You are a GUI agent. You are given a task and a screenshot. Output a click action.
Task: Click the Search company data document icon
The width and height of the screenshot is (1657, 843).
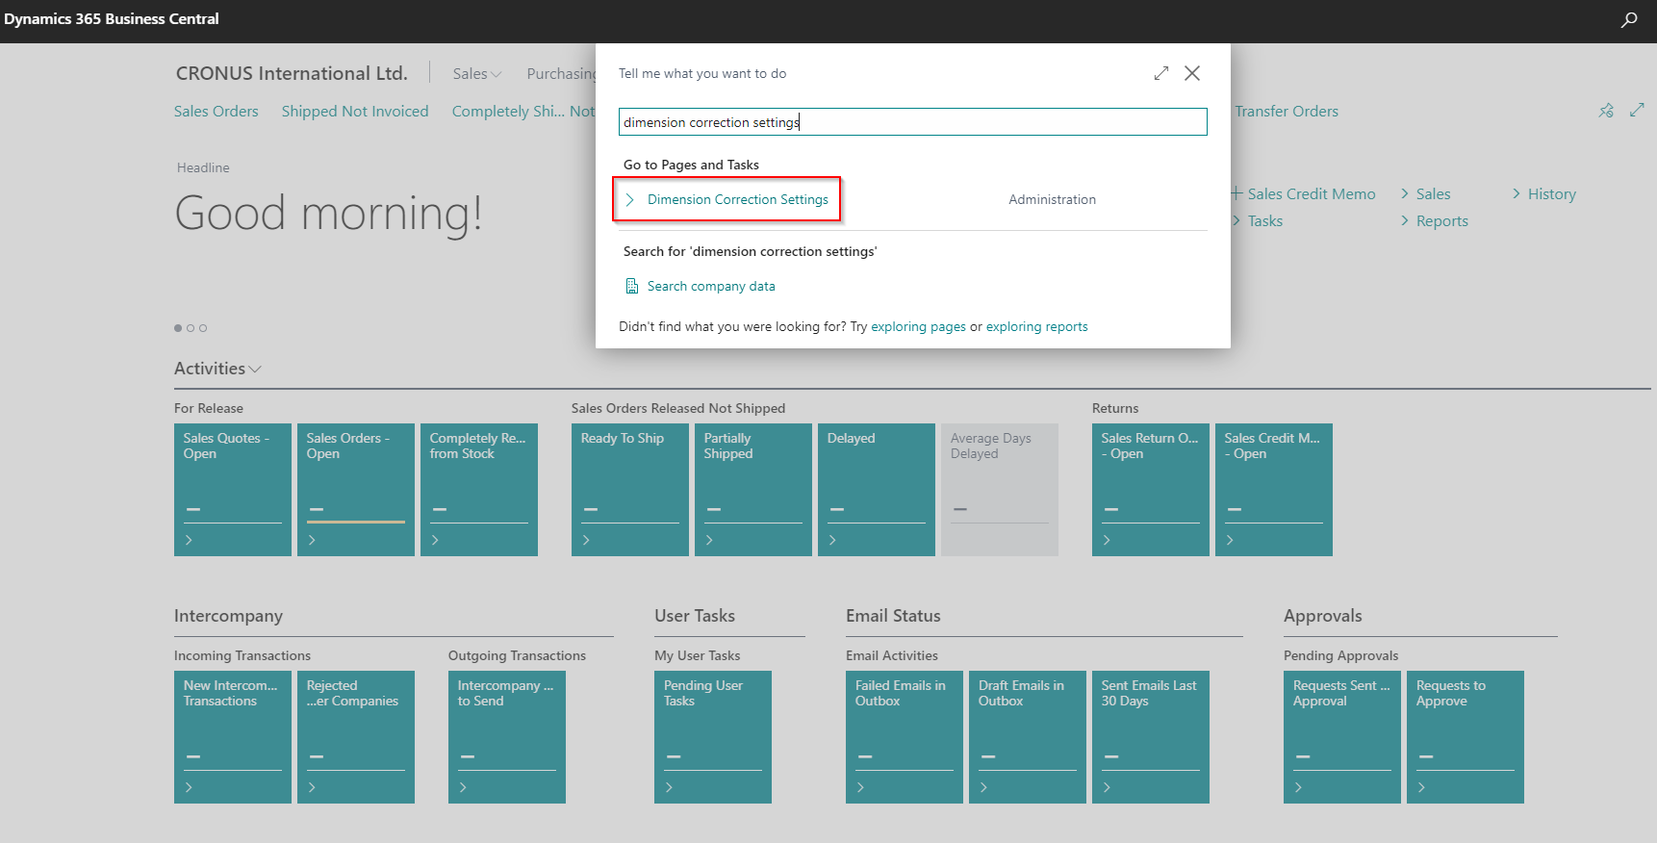632,286
